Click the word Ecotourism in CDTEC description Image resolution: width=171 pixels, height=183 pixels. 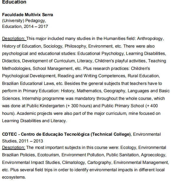[x=49, y=155]
